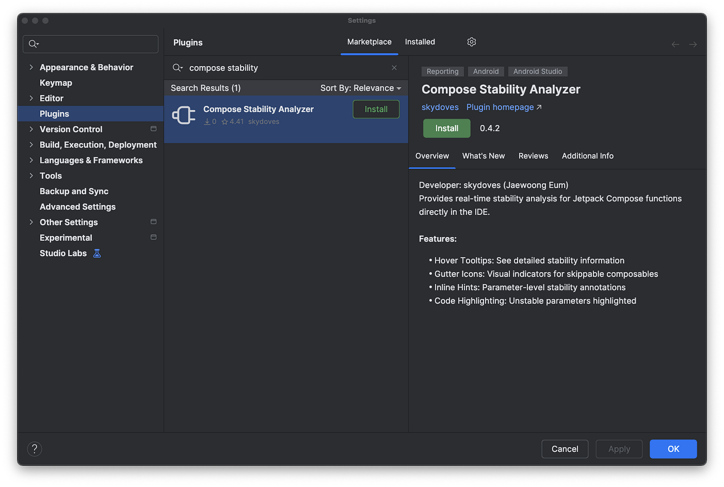Expand the Other Settings section
Viewport: 724px width, 487px height.
pyautogui.click(x=31, y=222)
